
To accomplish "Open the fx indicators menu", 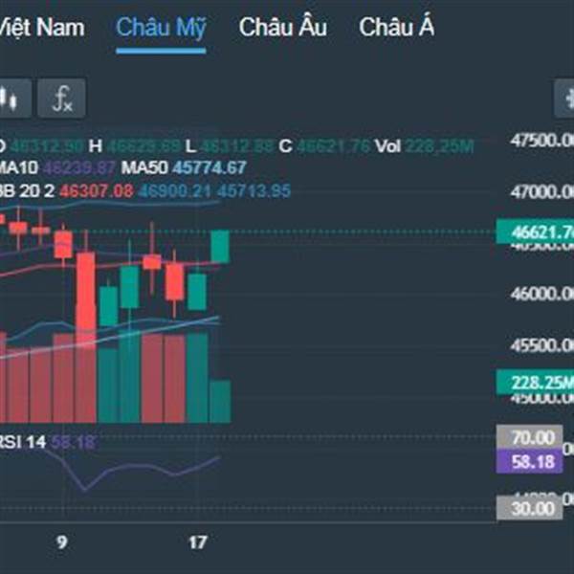I will click(62, 99).
